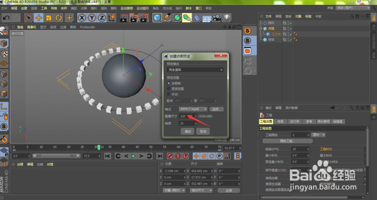Open the Render menu in menu bar
The width and height of the screenshot is (377, 200).
[x=103, y=8]
